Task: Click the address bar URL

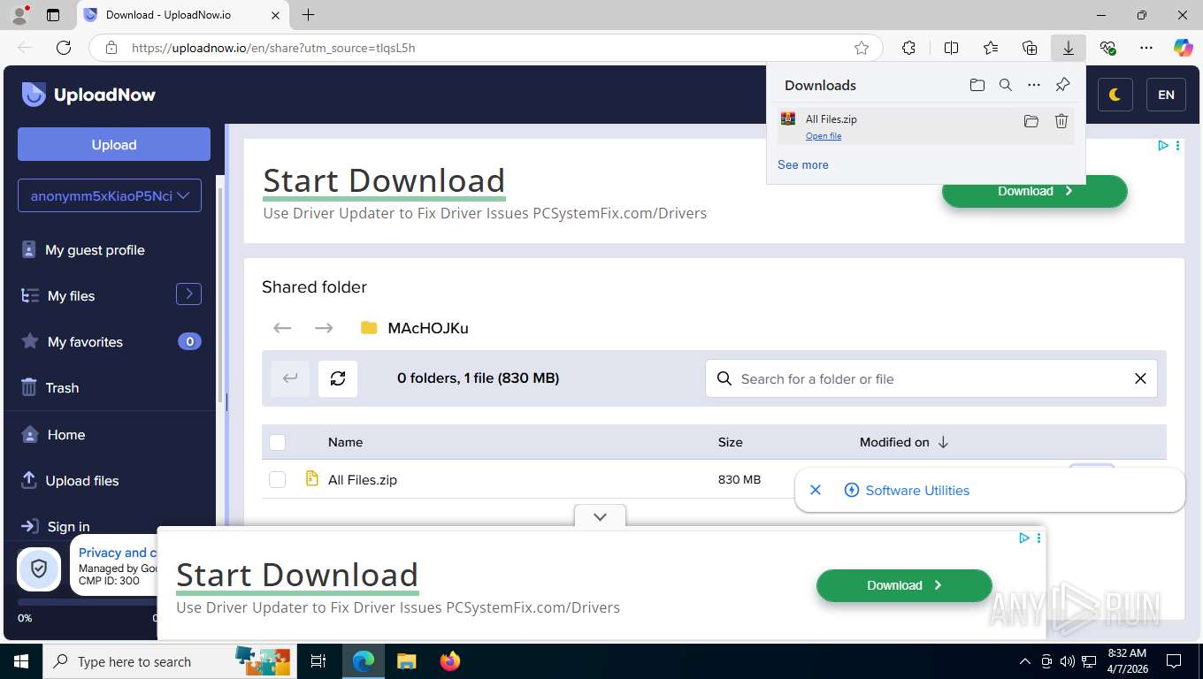Action: pos(273,48)
